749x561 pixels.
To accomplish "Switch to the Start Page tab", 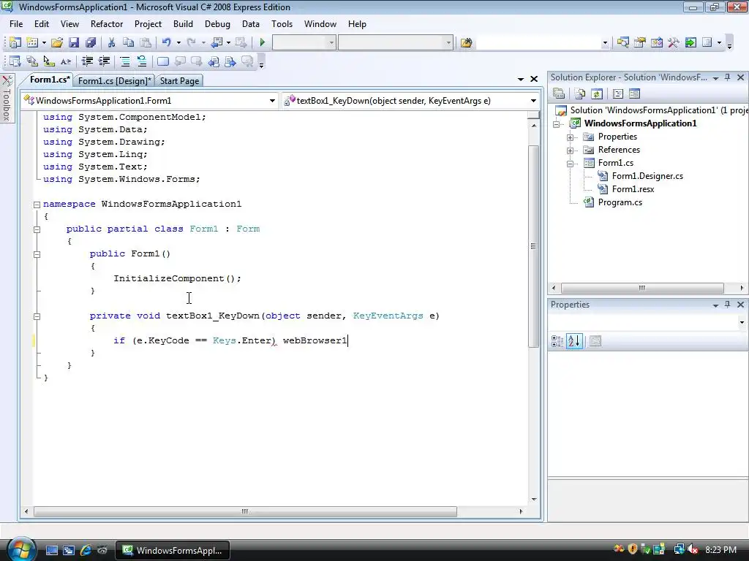I will tap(179, 80).
